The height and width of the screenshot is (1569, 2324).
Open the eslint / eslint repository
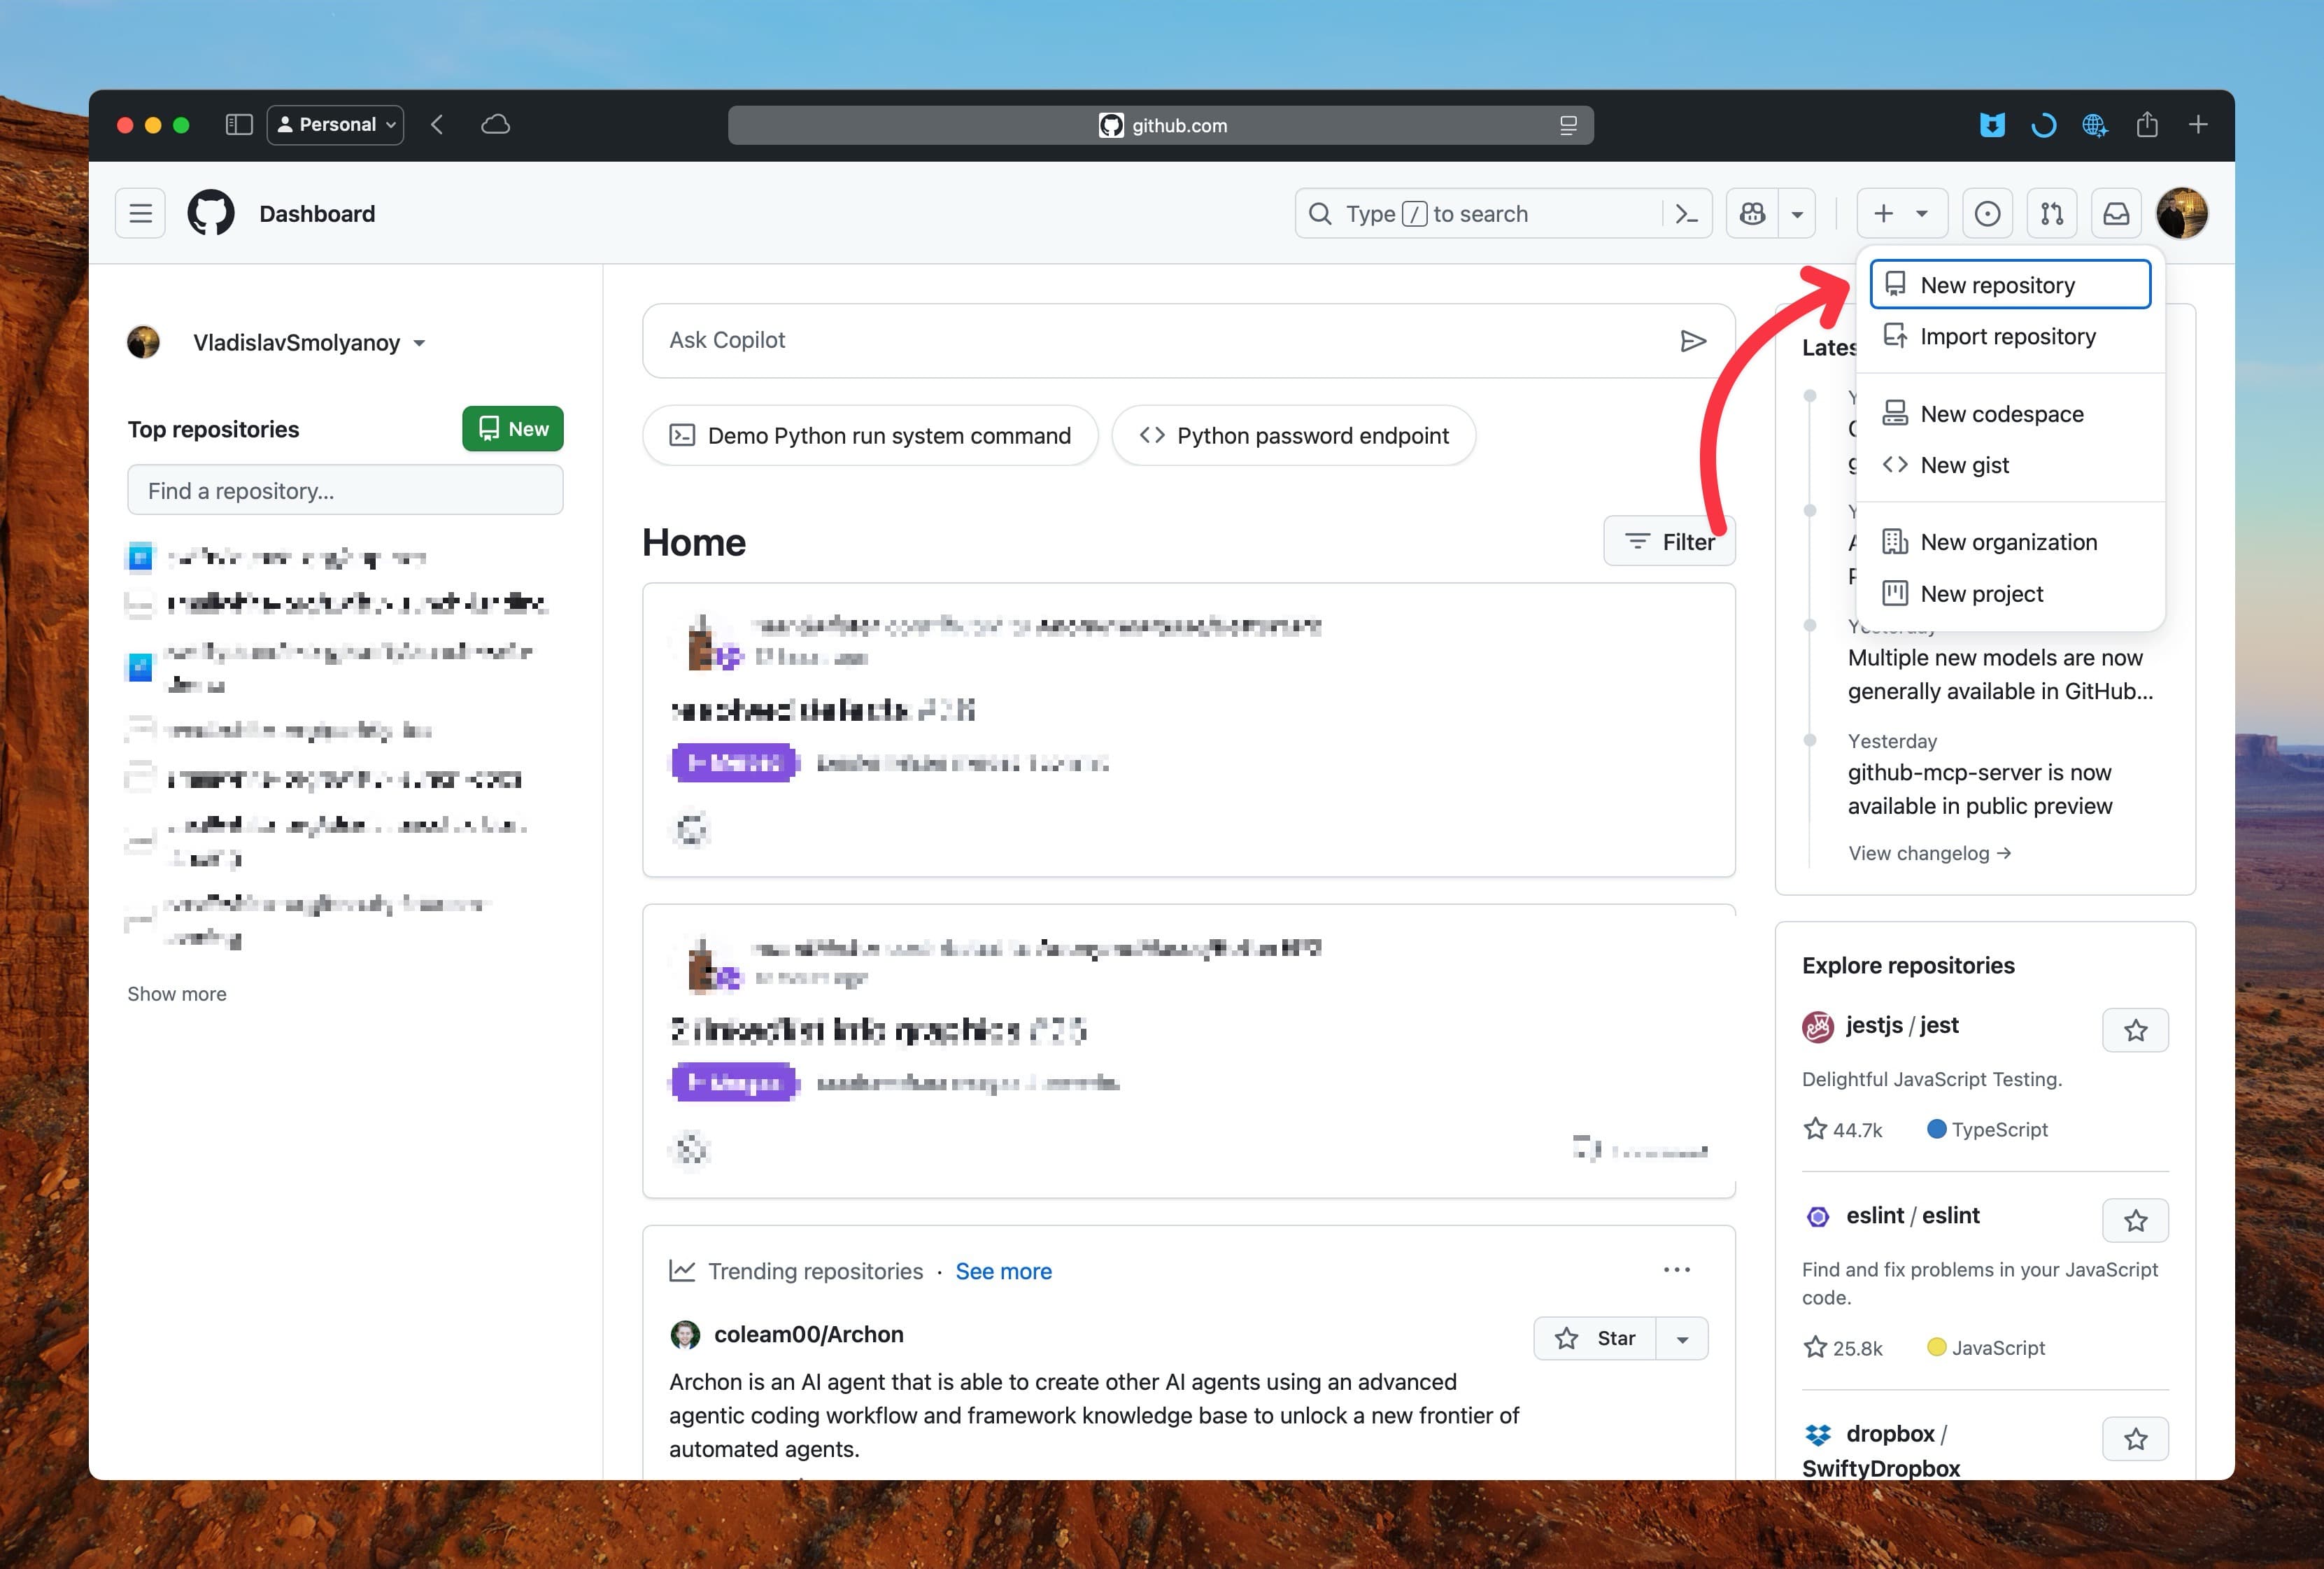[1912, 1215]
